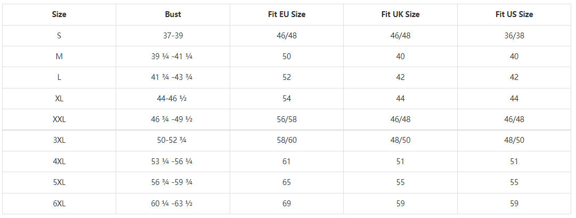
Task: Select the XL label in Size column
Action: pyautogui.click(x=59, y=99)
